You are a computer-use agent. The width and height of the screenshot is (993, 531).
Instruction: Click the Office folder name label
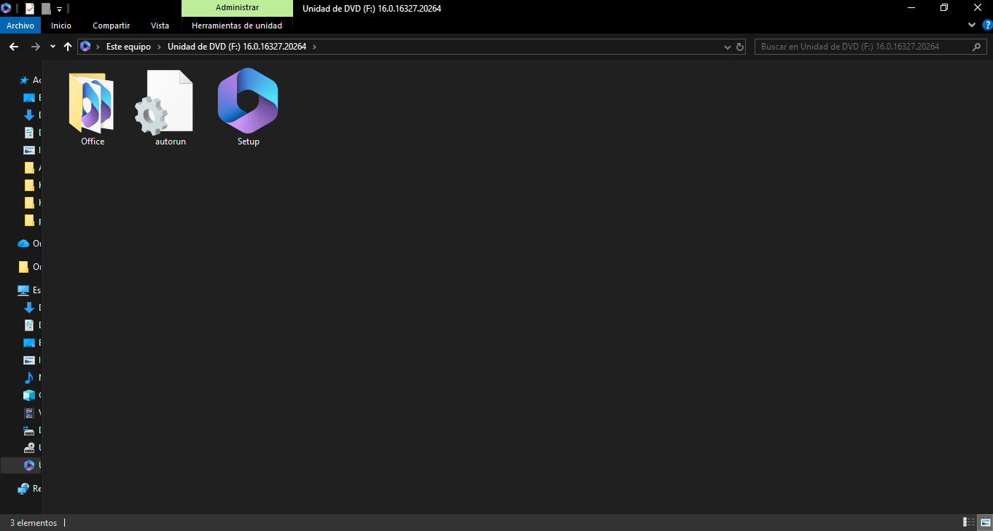click(93, 142)
